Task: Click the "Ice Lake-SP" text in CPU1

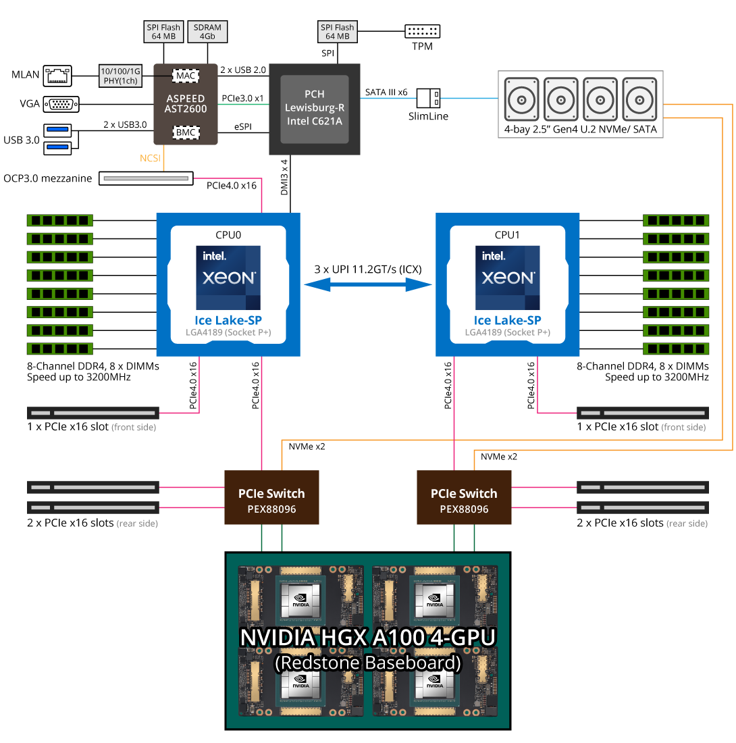Action: (x=507, y=320)
